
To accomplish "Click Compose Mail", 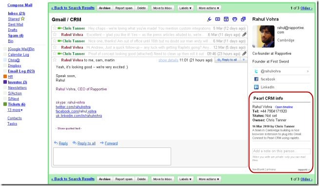I will coord(20,5).
